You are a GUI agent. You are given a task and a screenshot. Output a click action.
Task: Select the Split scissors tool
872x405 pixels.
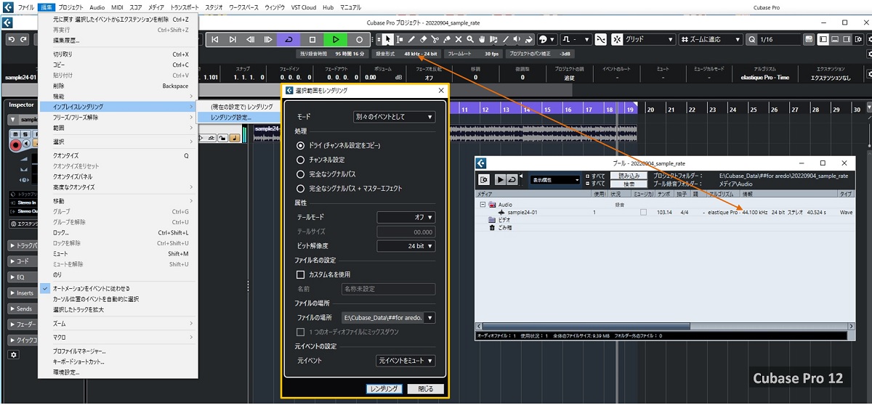[x=435, y=39]
